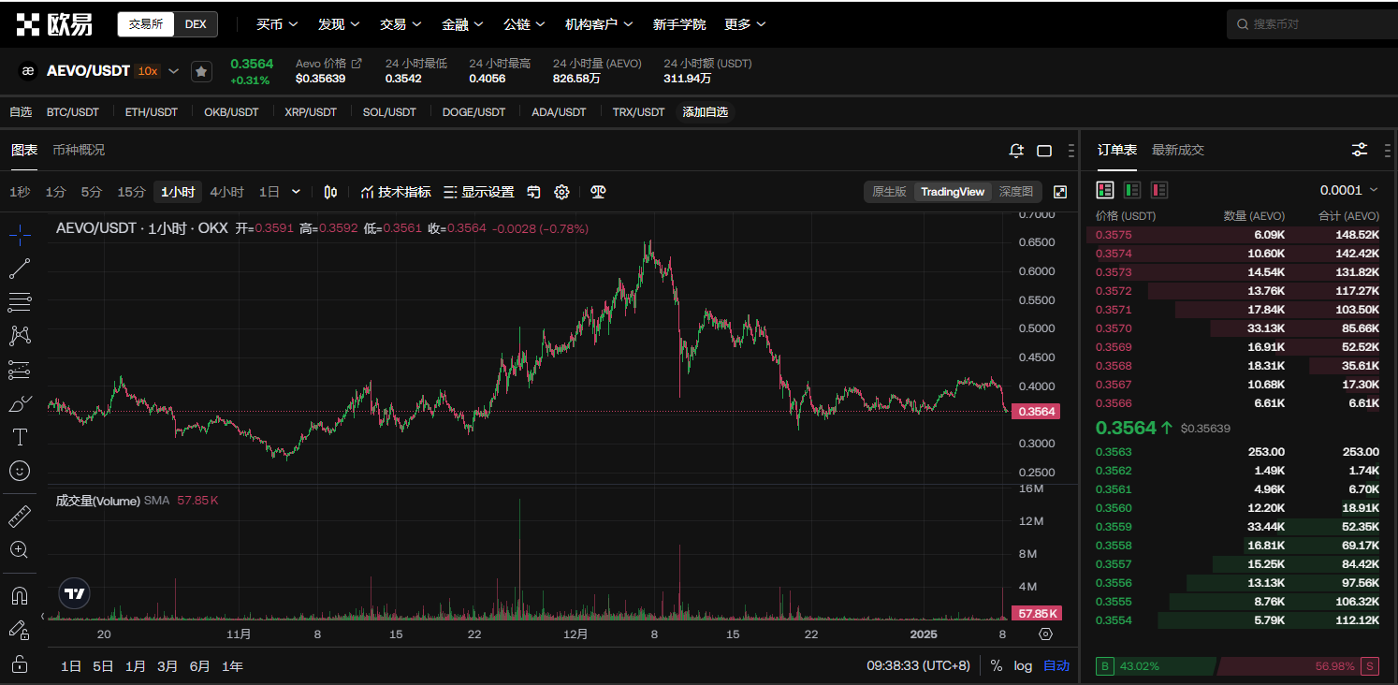Viewport: 1398px width, 685px height.
Task: Show sell orders only in order book
Action: 1159,190
